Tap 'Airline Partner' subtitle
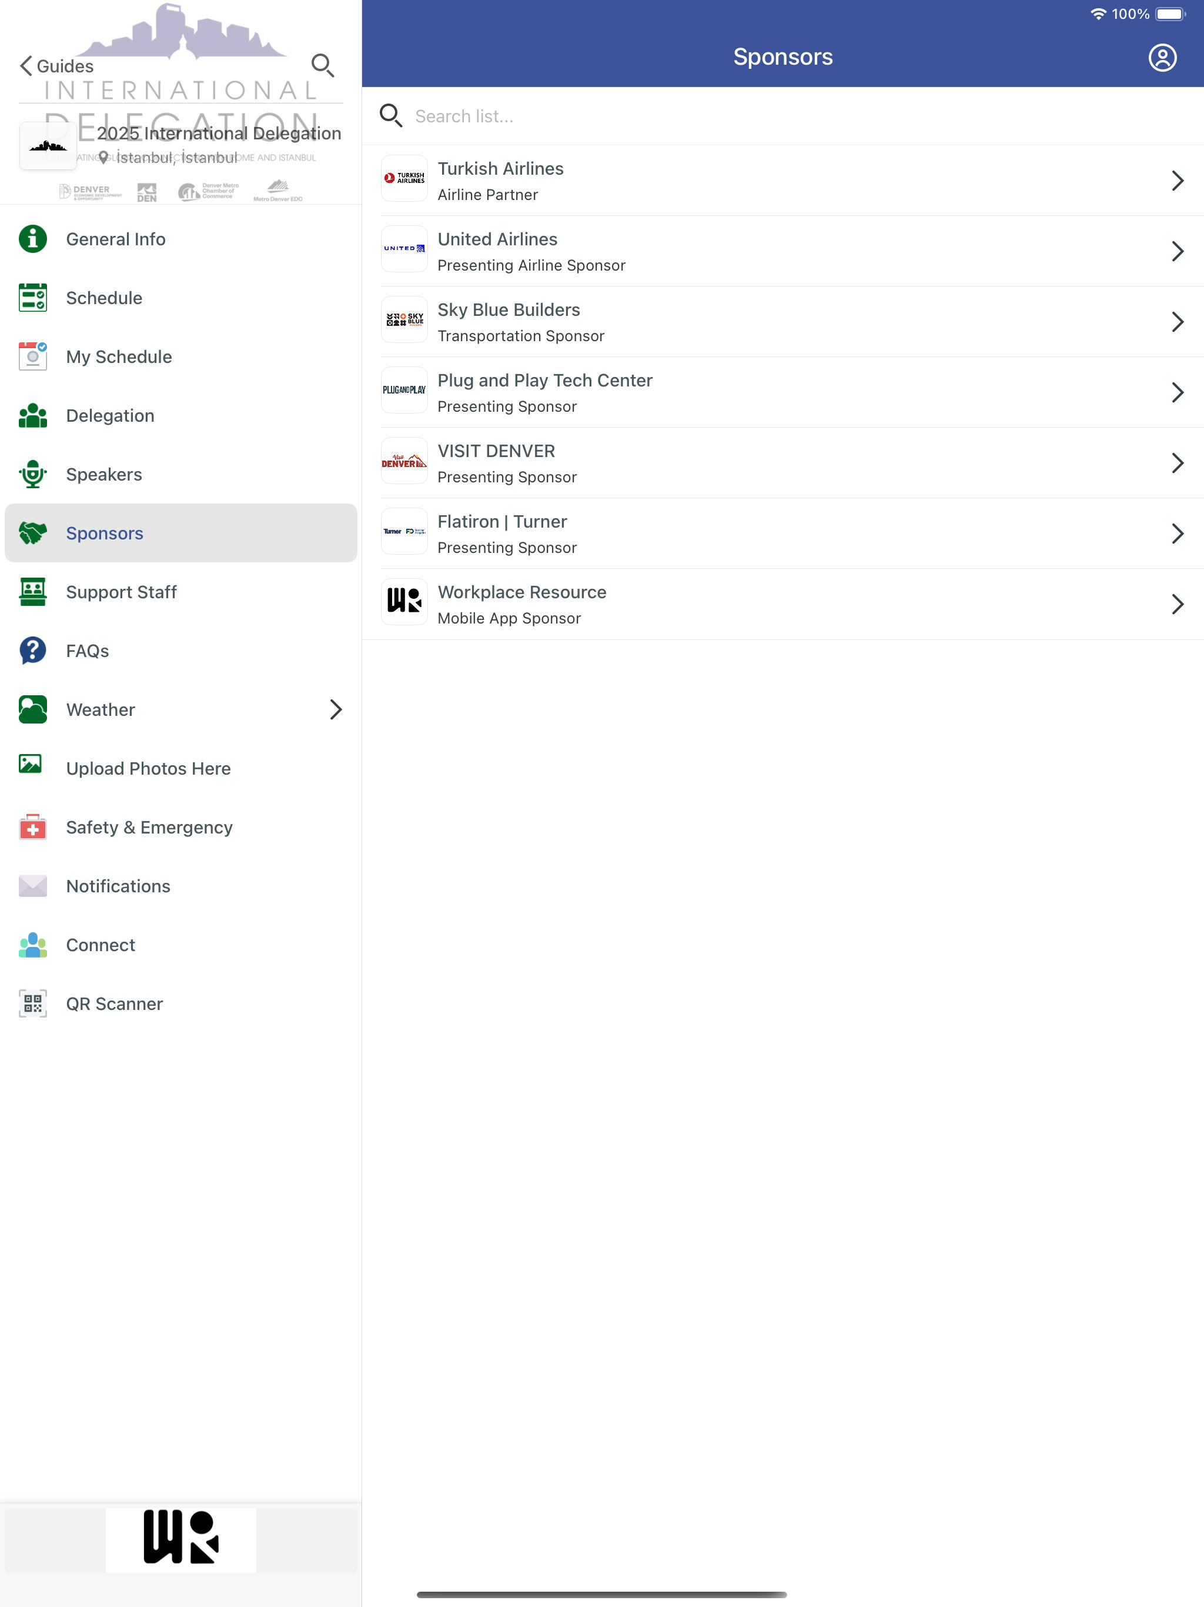Image resolution: width=1204 pixels, height=1607 pixels. tap(488, 195)
